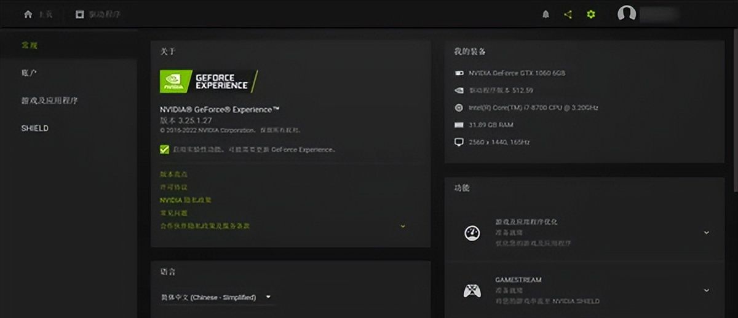Open the notifications bell
This screenshot has height=318, width=738.
tap(546, 14)
